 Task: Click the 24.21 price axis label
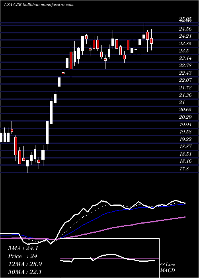coord(185,36)
